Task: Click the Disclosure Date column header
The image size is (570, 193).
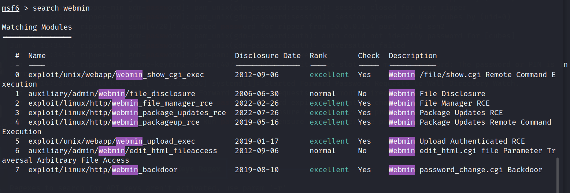Action: click(267, 56)
